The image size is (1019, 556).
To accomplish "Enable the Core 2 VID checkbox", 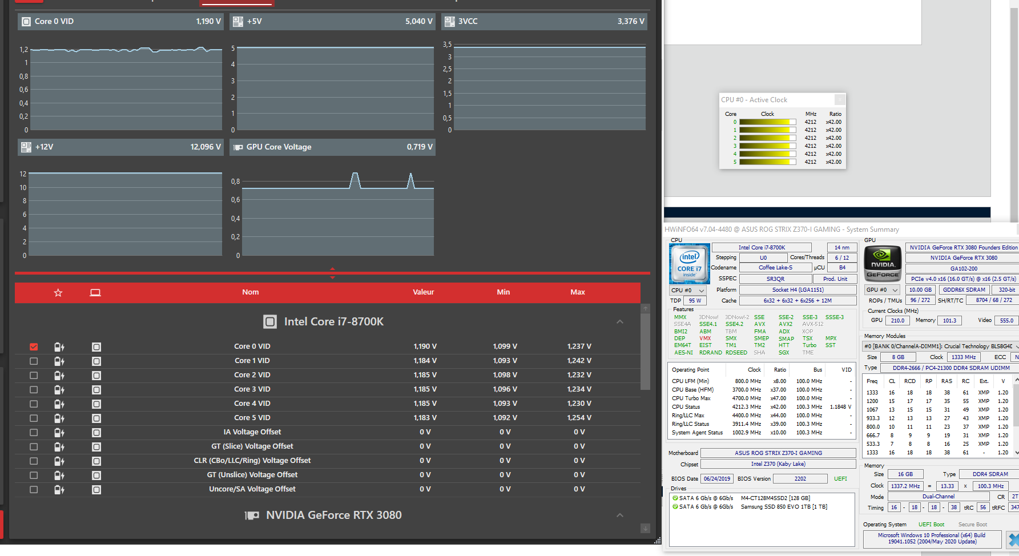I will coord(34,376).
